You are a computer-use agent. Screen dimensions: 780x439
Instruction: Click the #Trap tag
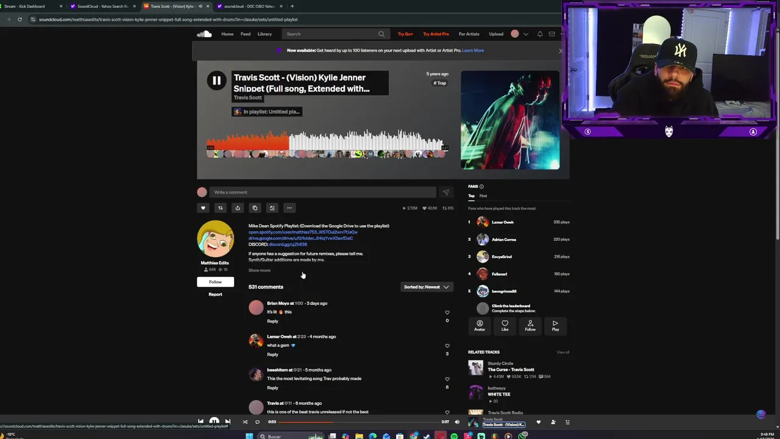[x=440, y=83]
